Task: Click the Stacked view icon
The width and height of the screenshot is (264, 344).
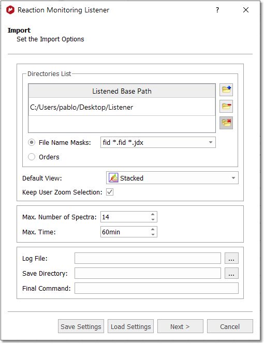Action: (x=113, y=178)
